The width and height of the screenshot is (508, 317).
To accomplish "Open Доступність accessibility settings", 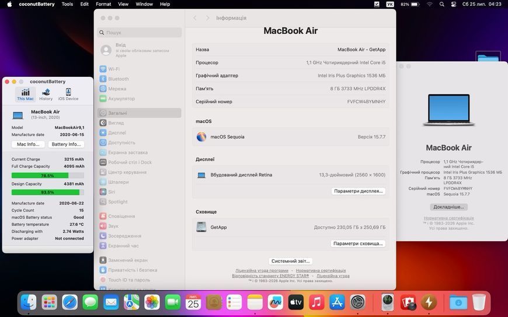I will coord(140,143).
